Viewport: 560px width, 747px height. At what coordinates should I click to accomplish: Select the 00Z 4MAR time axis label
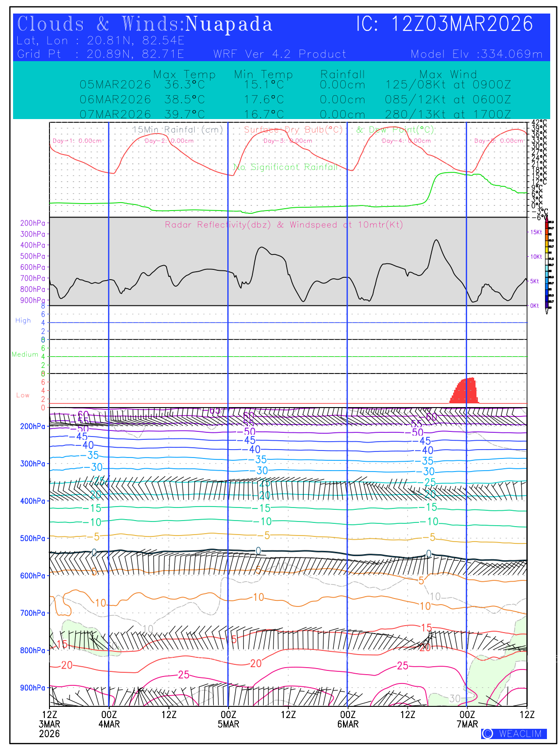pos(109,719)
